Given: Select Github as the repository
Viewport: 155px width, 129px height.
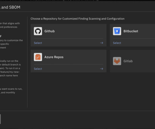Looking at the screenshot, I should click(x=38, y=43).
